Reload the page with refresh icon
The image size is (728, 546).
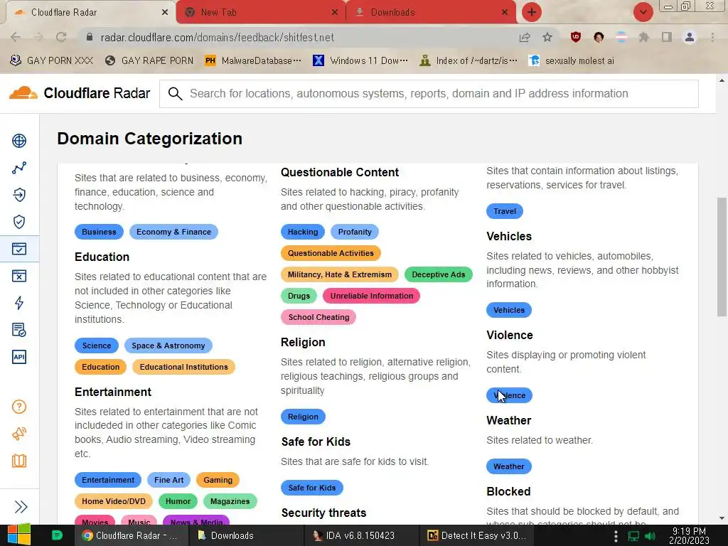pyautogui.click(x=61, y=37)
